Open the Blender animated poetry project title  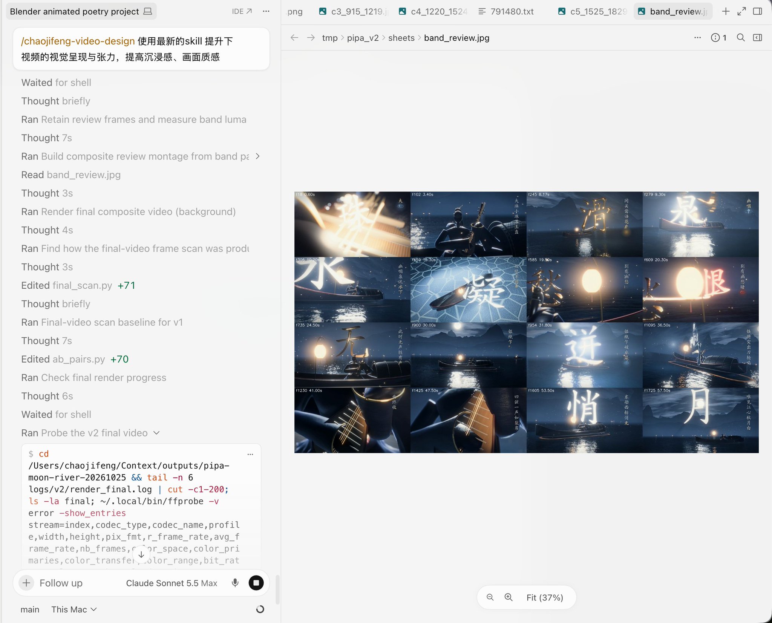[81, 11]
